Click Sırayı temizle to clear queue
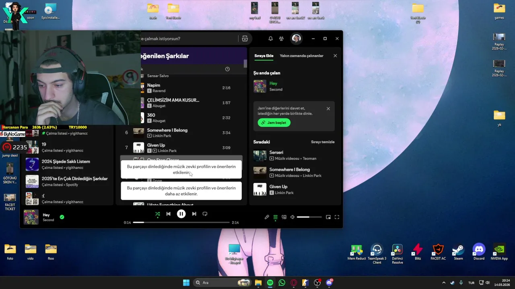 point(323,142)
